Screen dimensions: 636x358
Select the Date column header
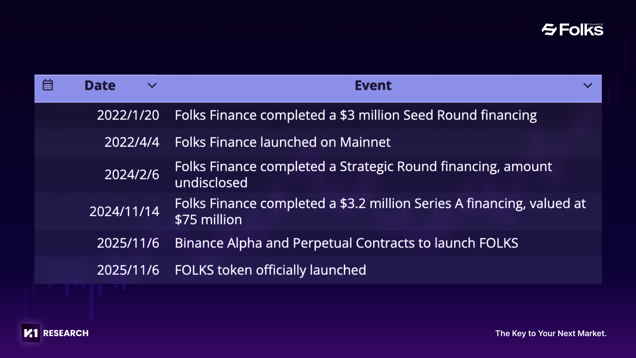tap(100, 86)
